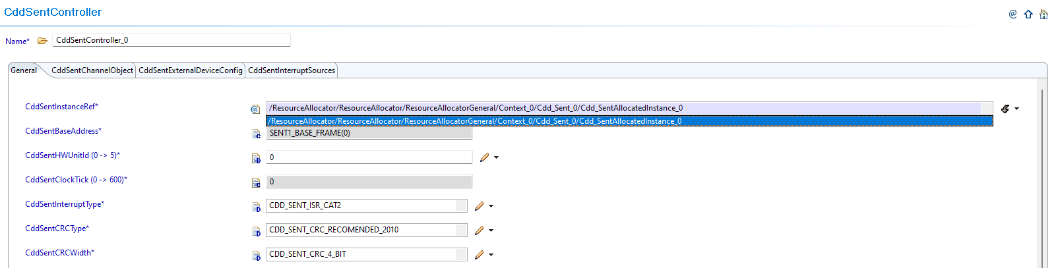This screenshot has width=1056, height=268.
Task: Open the CddSentExternalDeviceConfig tab
Action: 191,70
